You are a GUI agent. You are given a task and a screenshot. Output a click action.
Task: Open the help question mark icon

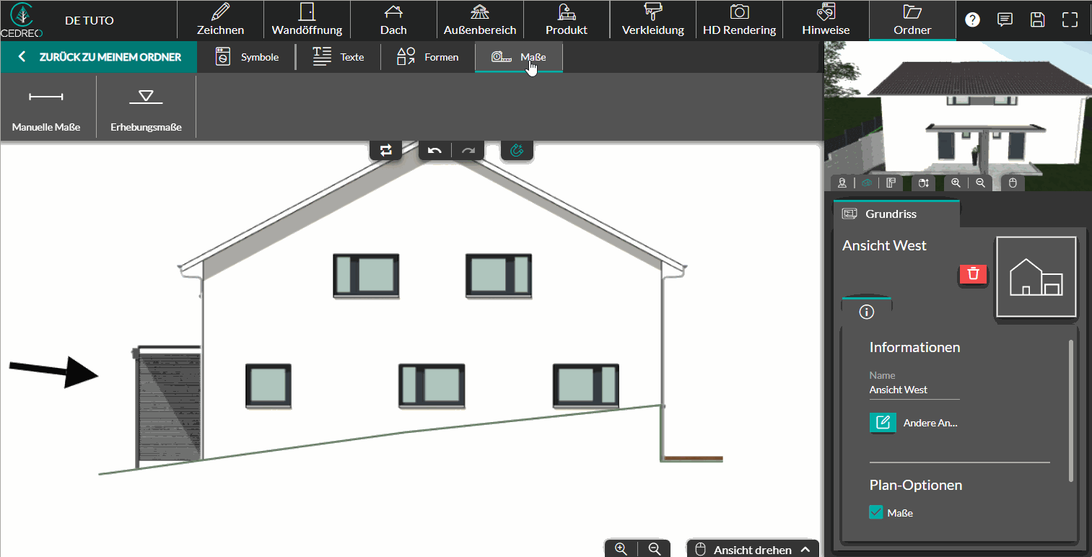973,20
